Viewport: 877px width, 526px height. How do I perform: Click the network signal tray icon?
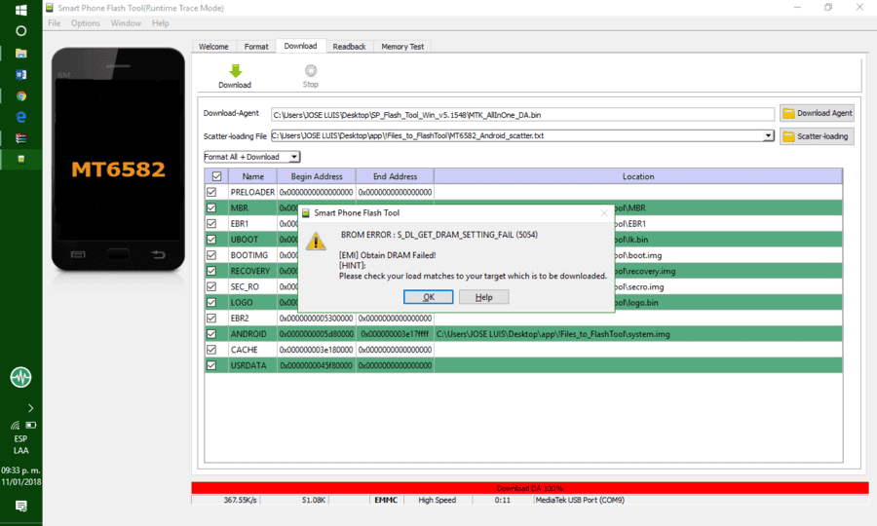(x=15, y=426)
